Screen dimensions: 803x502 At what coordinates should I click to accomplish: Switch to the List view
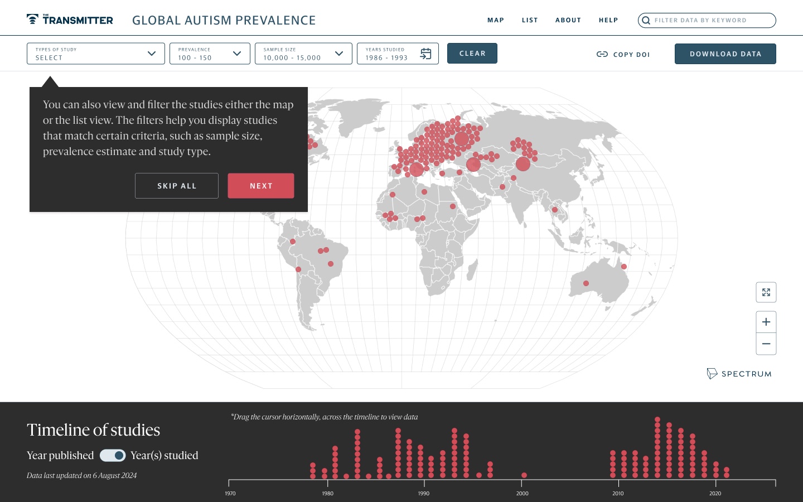(530, 20)
